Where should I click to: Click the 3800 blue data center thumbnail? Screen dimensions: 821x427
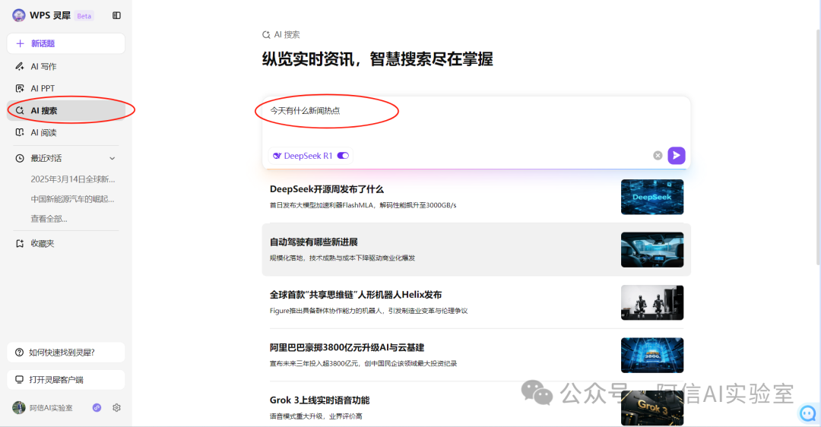(x=652, y=356)
